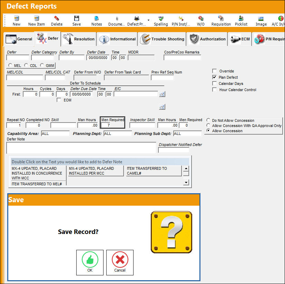Enable the Override checkbox
The height and width of the screenshot is (284, 285).
coord(215,71)
